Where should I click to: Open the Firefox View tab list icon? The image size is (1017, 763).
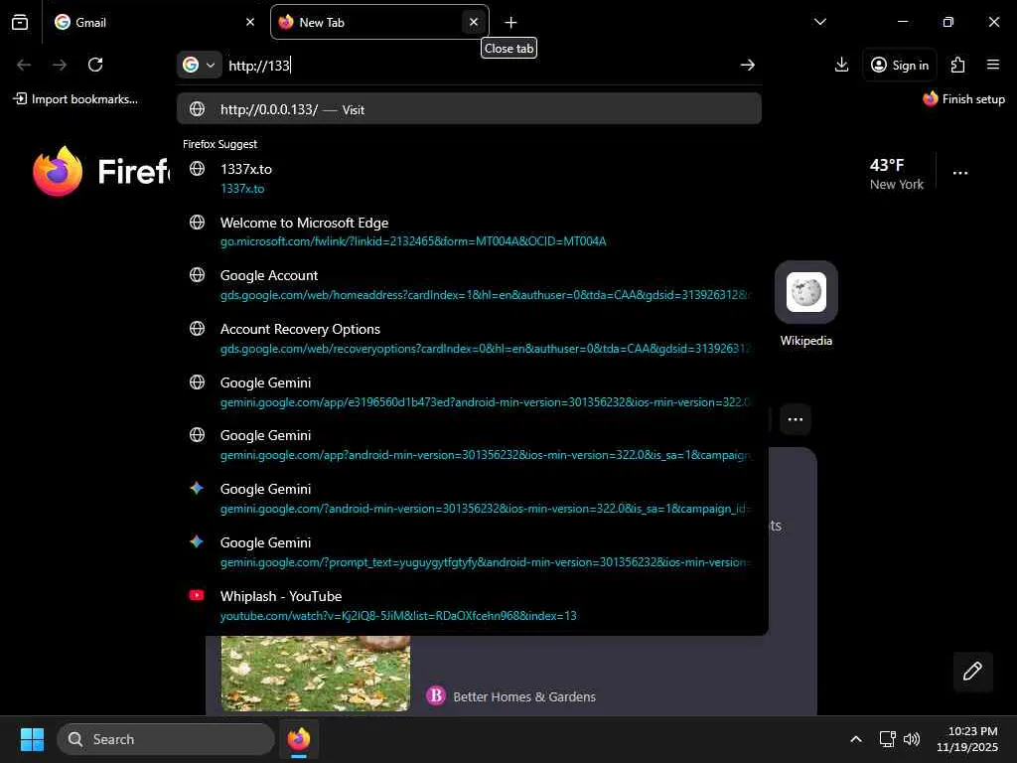20,22
